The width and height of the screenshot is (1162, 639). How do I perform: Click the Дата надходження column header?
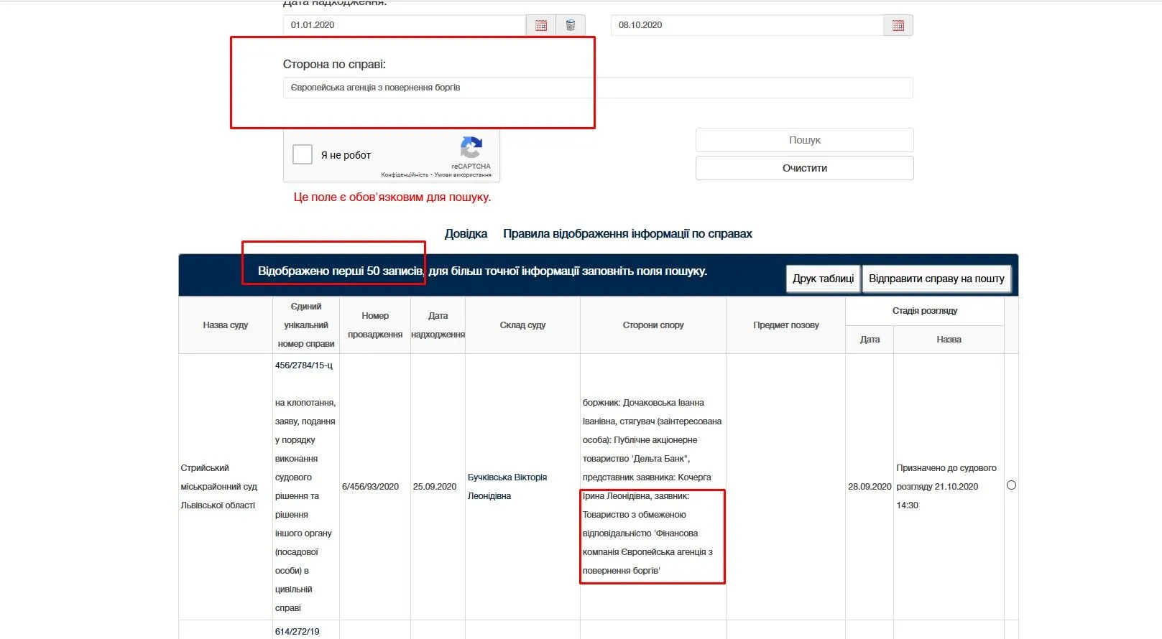tap(438, 325)
